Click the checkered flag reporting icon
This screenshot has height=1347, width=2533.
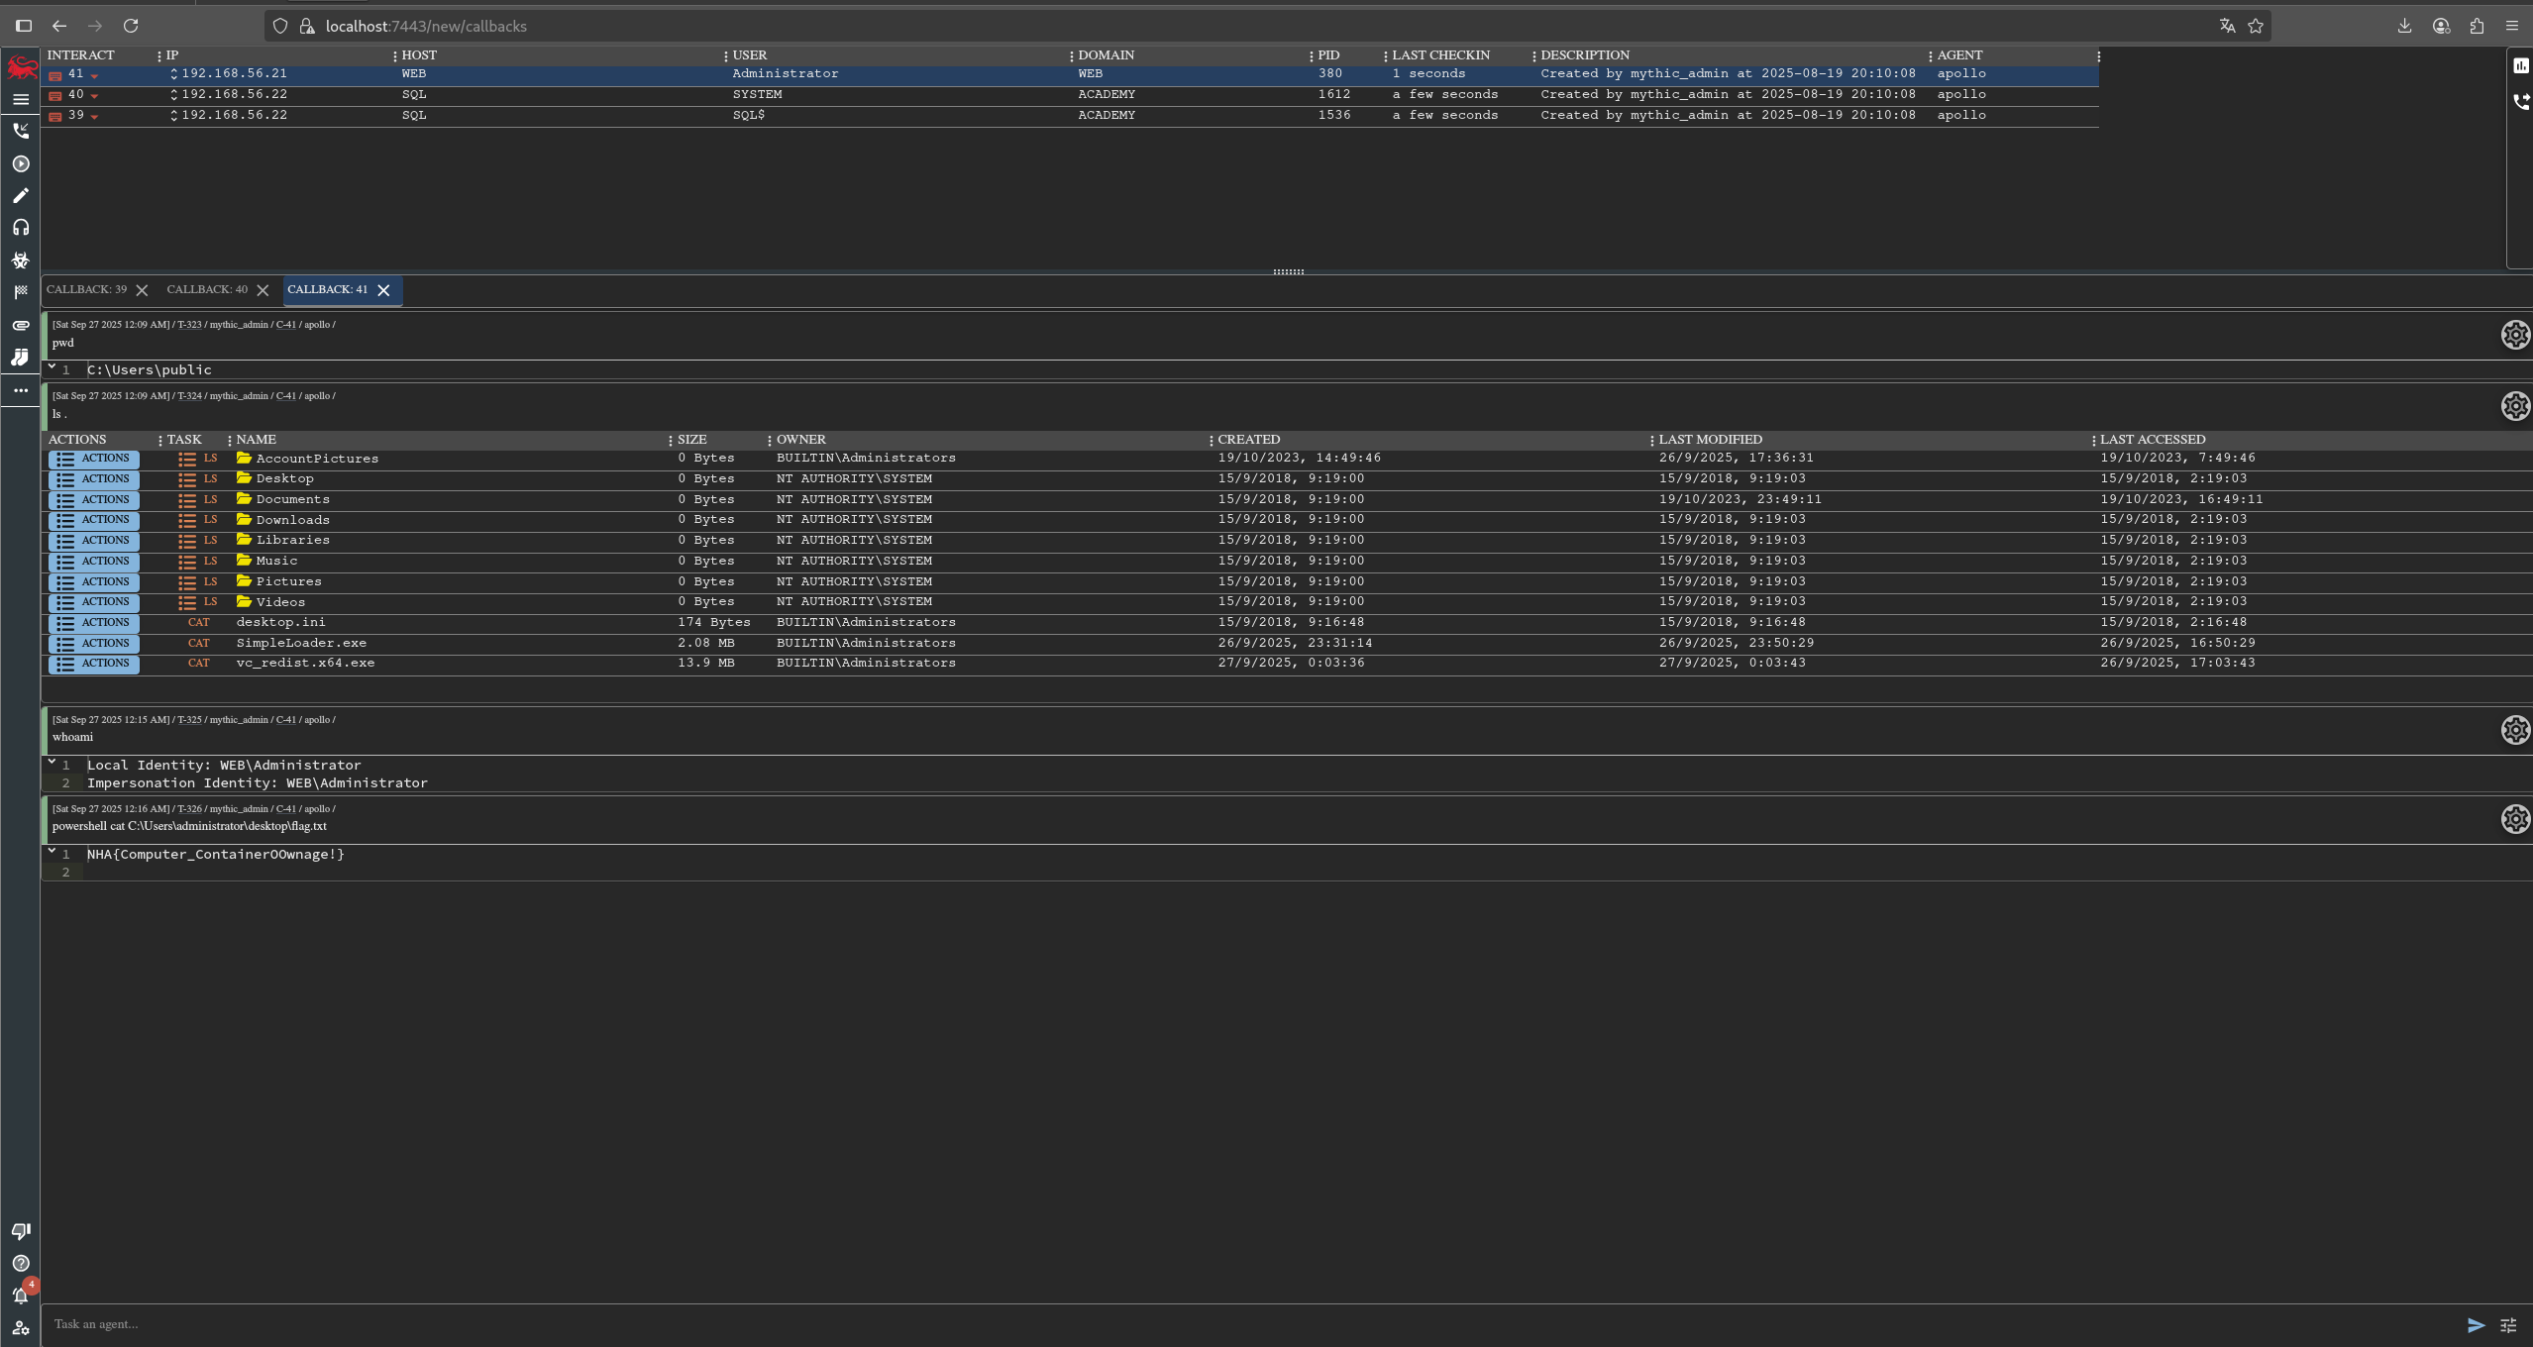(x=21, y=292)
